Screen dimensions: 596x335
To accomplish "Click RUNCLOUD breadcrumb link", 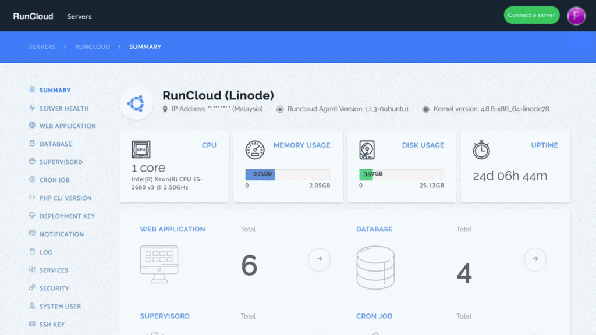I will tap(93, 47).
